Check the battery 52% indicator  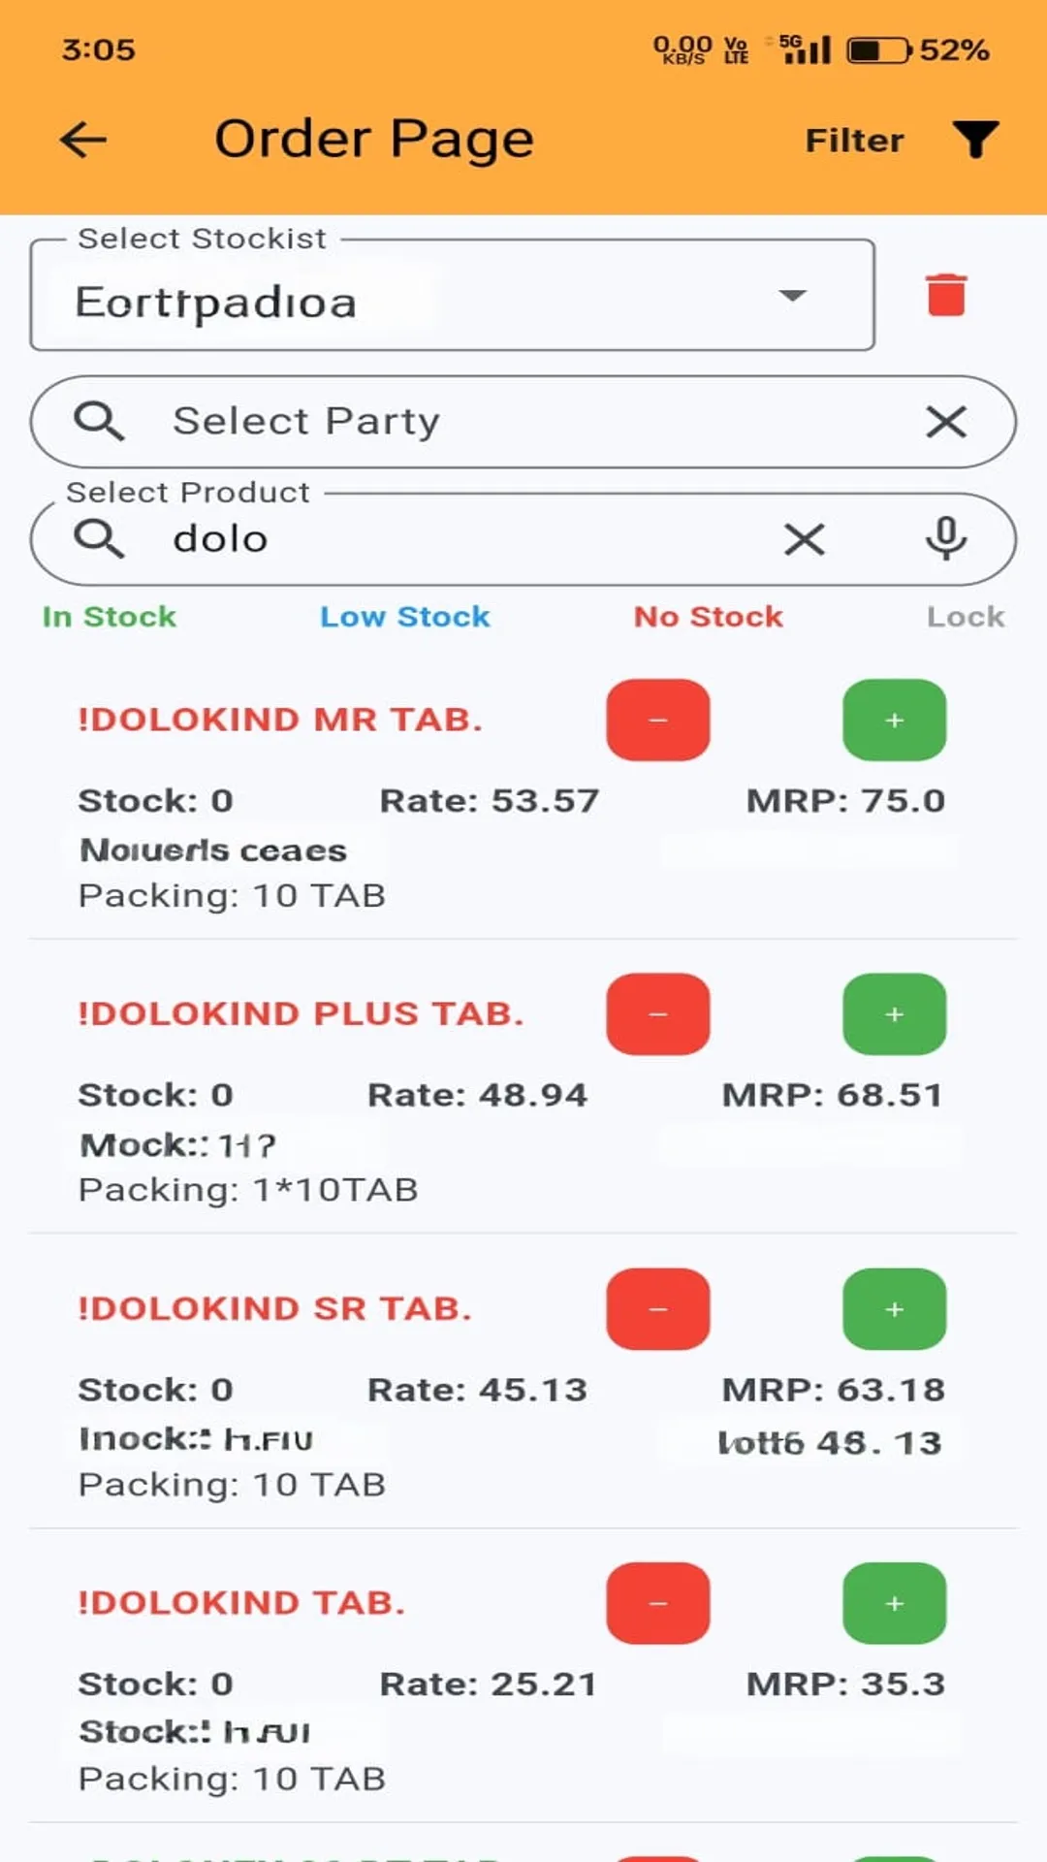[918, 49]
